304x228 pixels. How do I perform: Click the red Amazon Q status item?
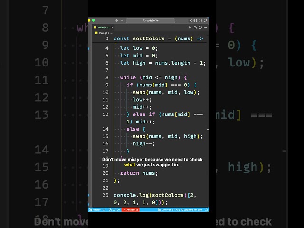coord(131,210)
